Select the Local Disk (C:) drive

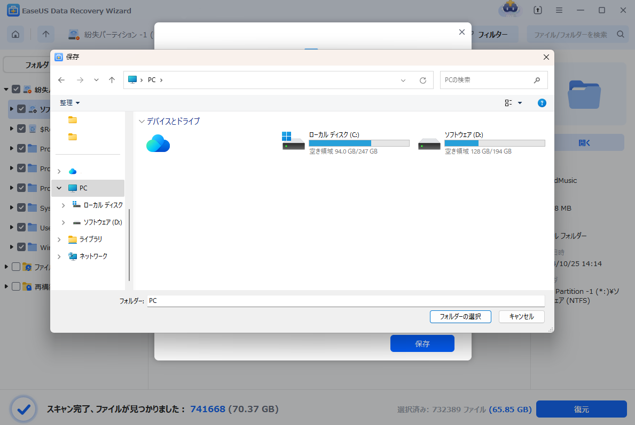[x=345, y=144]
